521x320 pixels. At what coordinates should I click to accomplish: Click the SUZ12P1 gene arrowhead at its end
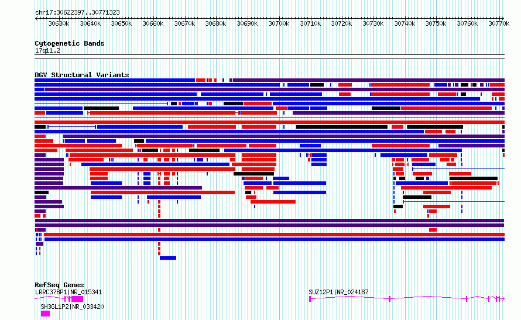tap(503, 299)
